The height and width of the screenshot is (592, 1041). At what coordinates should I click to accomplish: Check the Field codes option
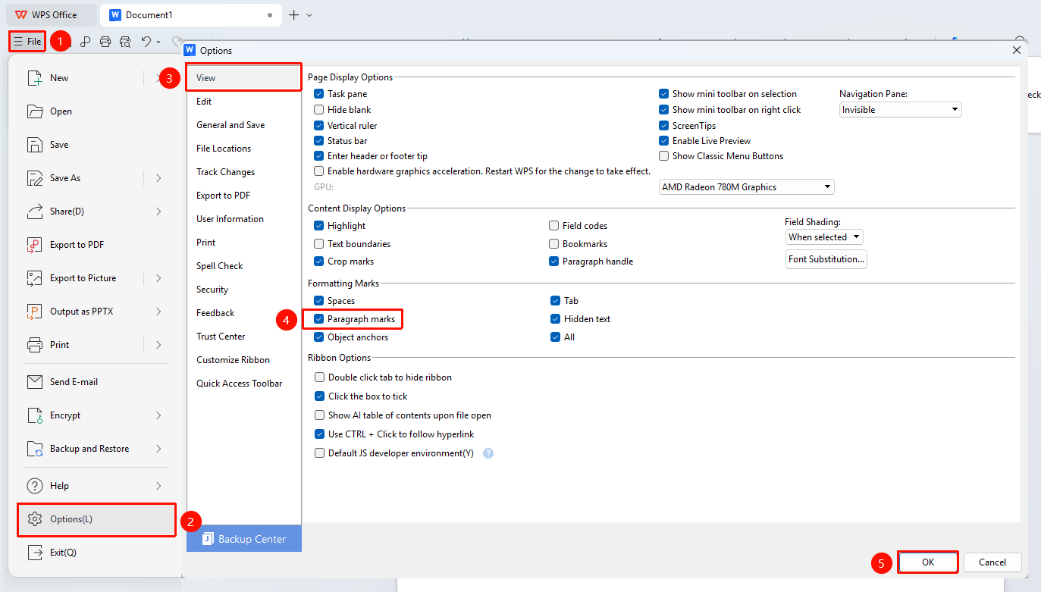554,226
